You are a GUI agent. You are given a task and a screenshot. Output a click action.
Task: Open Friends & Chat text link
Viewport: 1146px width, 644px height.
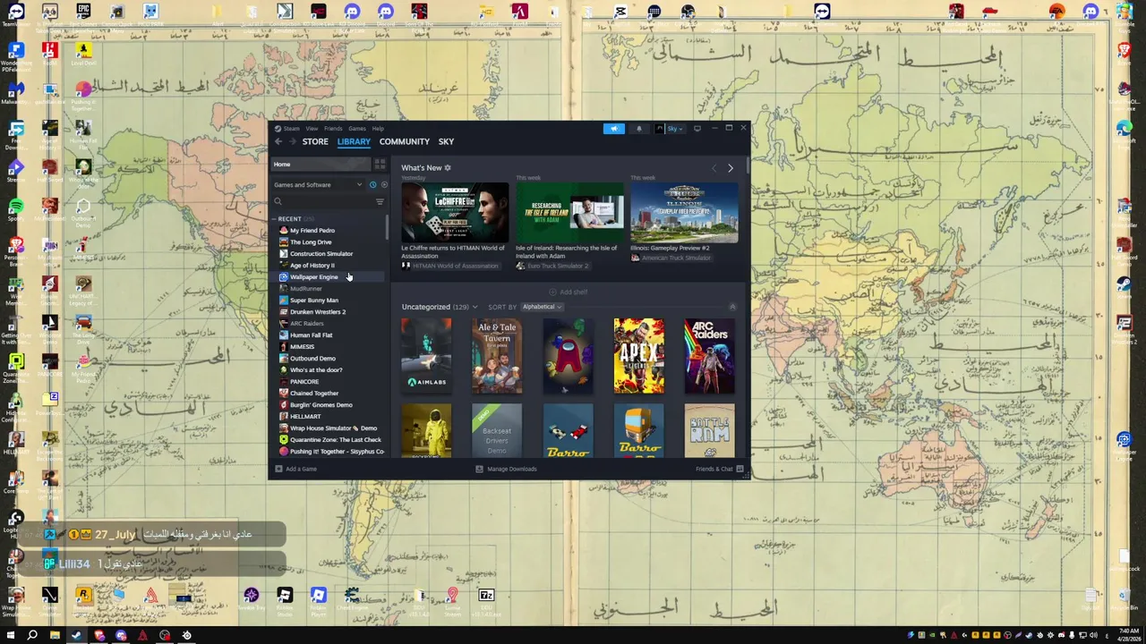pyautogui.click(x=714, y=469)
